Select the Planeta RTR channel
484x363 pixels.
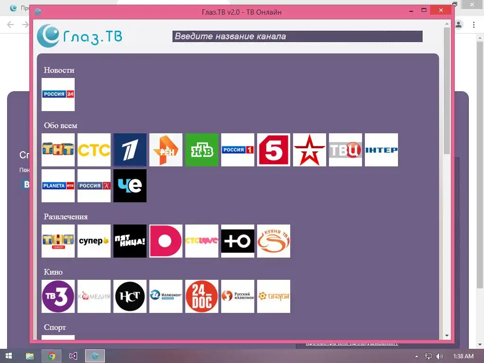(58, 186)
